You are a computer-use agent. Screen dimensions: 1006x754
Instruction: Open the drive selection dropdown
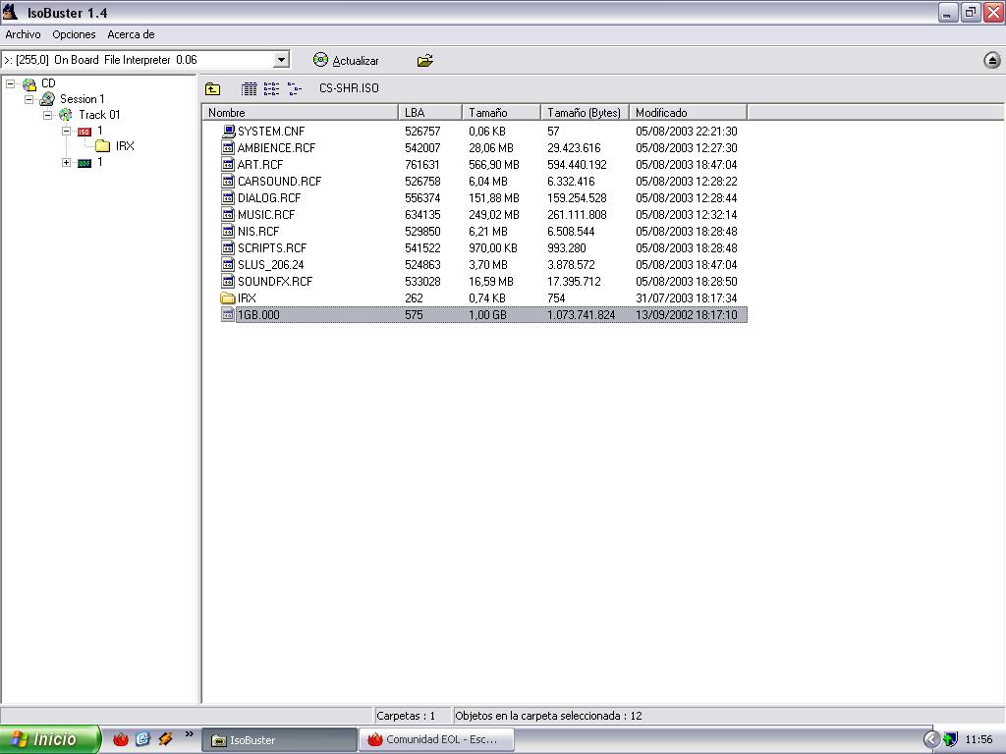[x=281, y=61]
